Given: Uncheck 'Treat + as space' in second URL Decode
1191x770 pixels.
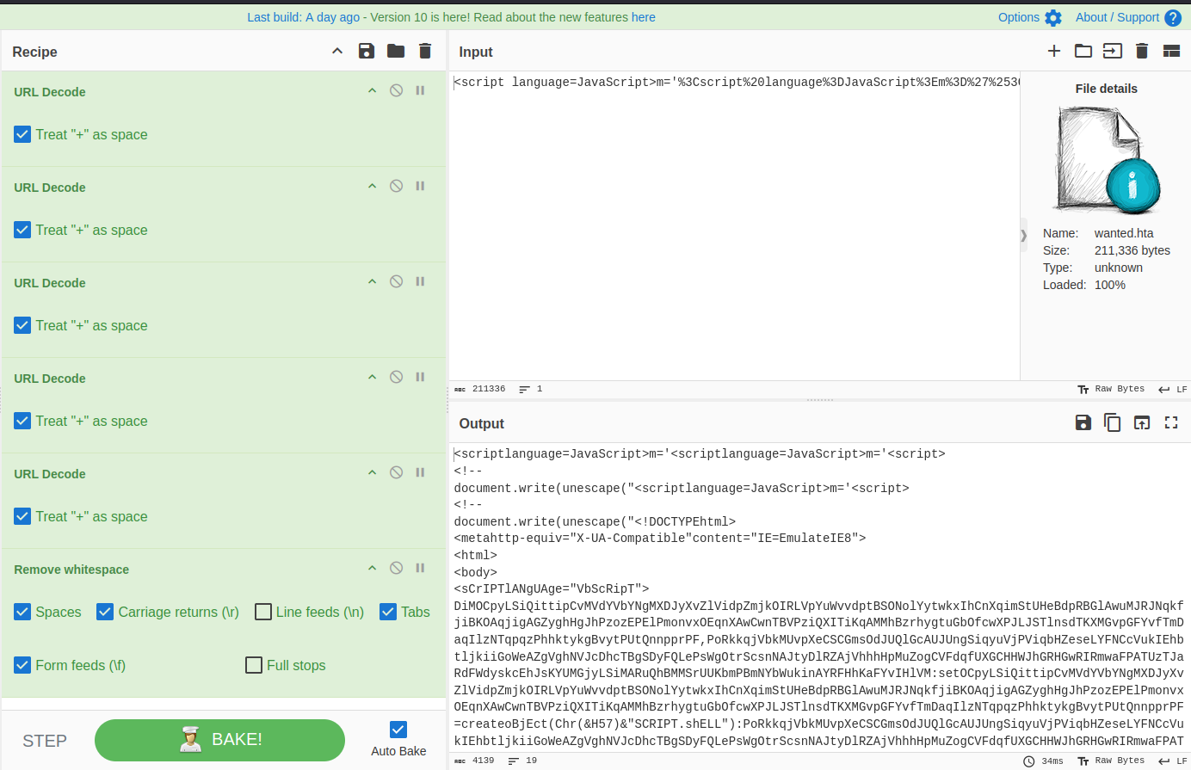Looking at the screenshot, I should click(x=22, y=230).
